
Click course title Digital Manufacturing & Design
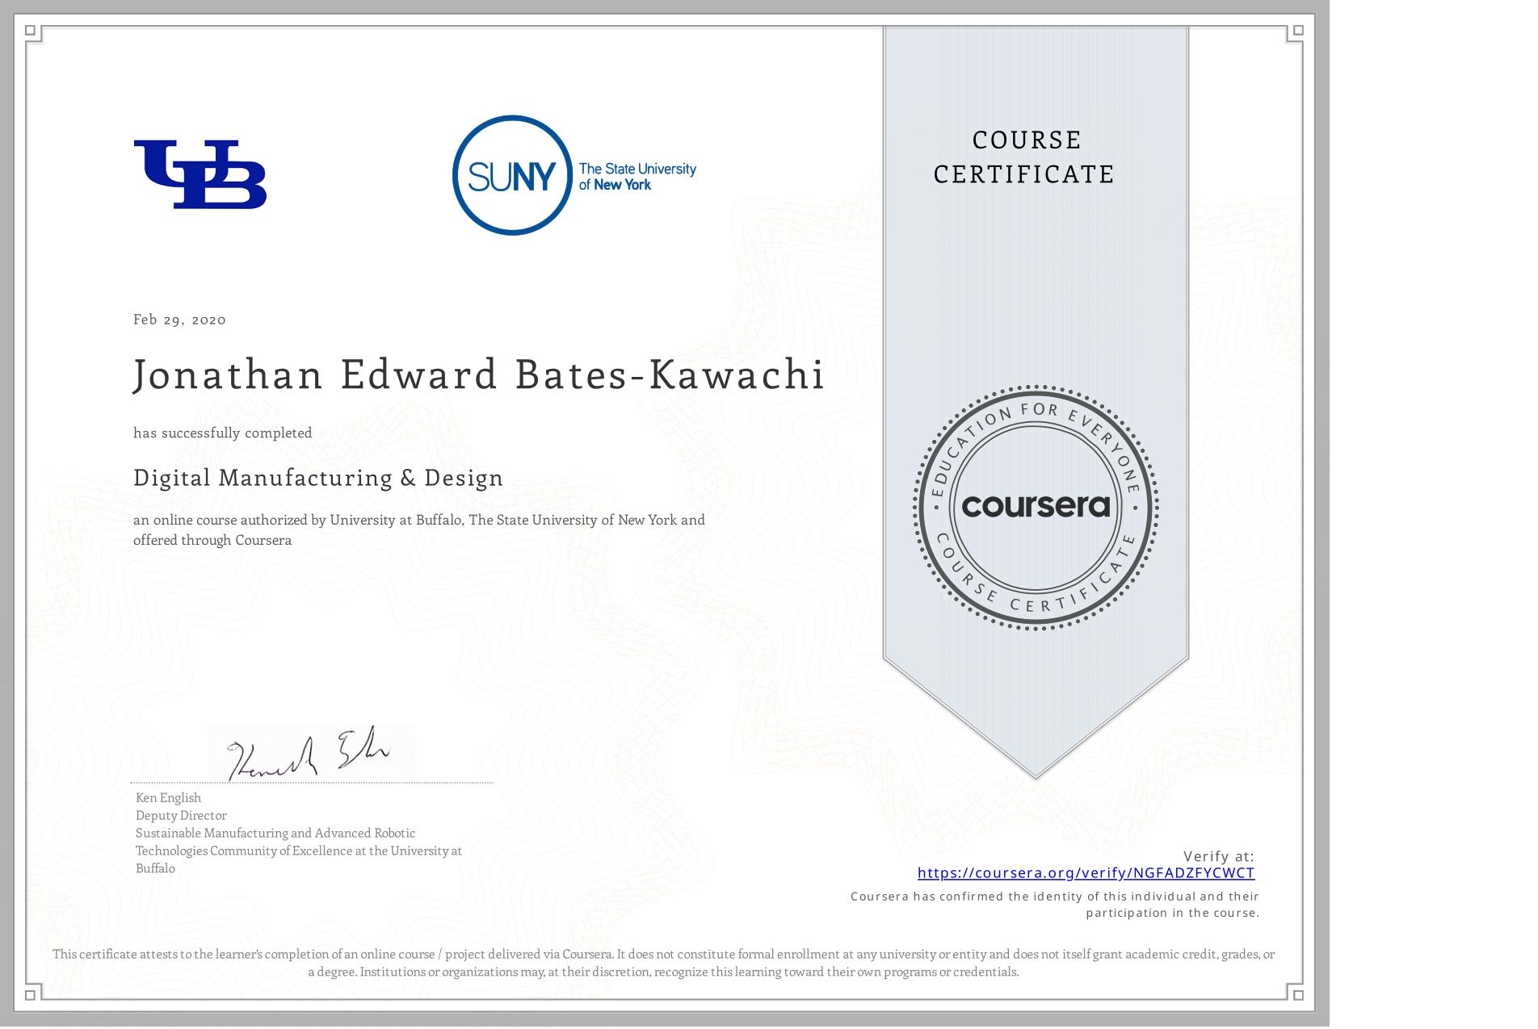click(318, 478)
